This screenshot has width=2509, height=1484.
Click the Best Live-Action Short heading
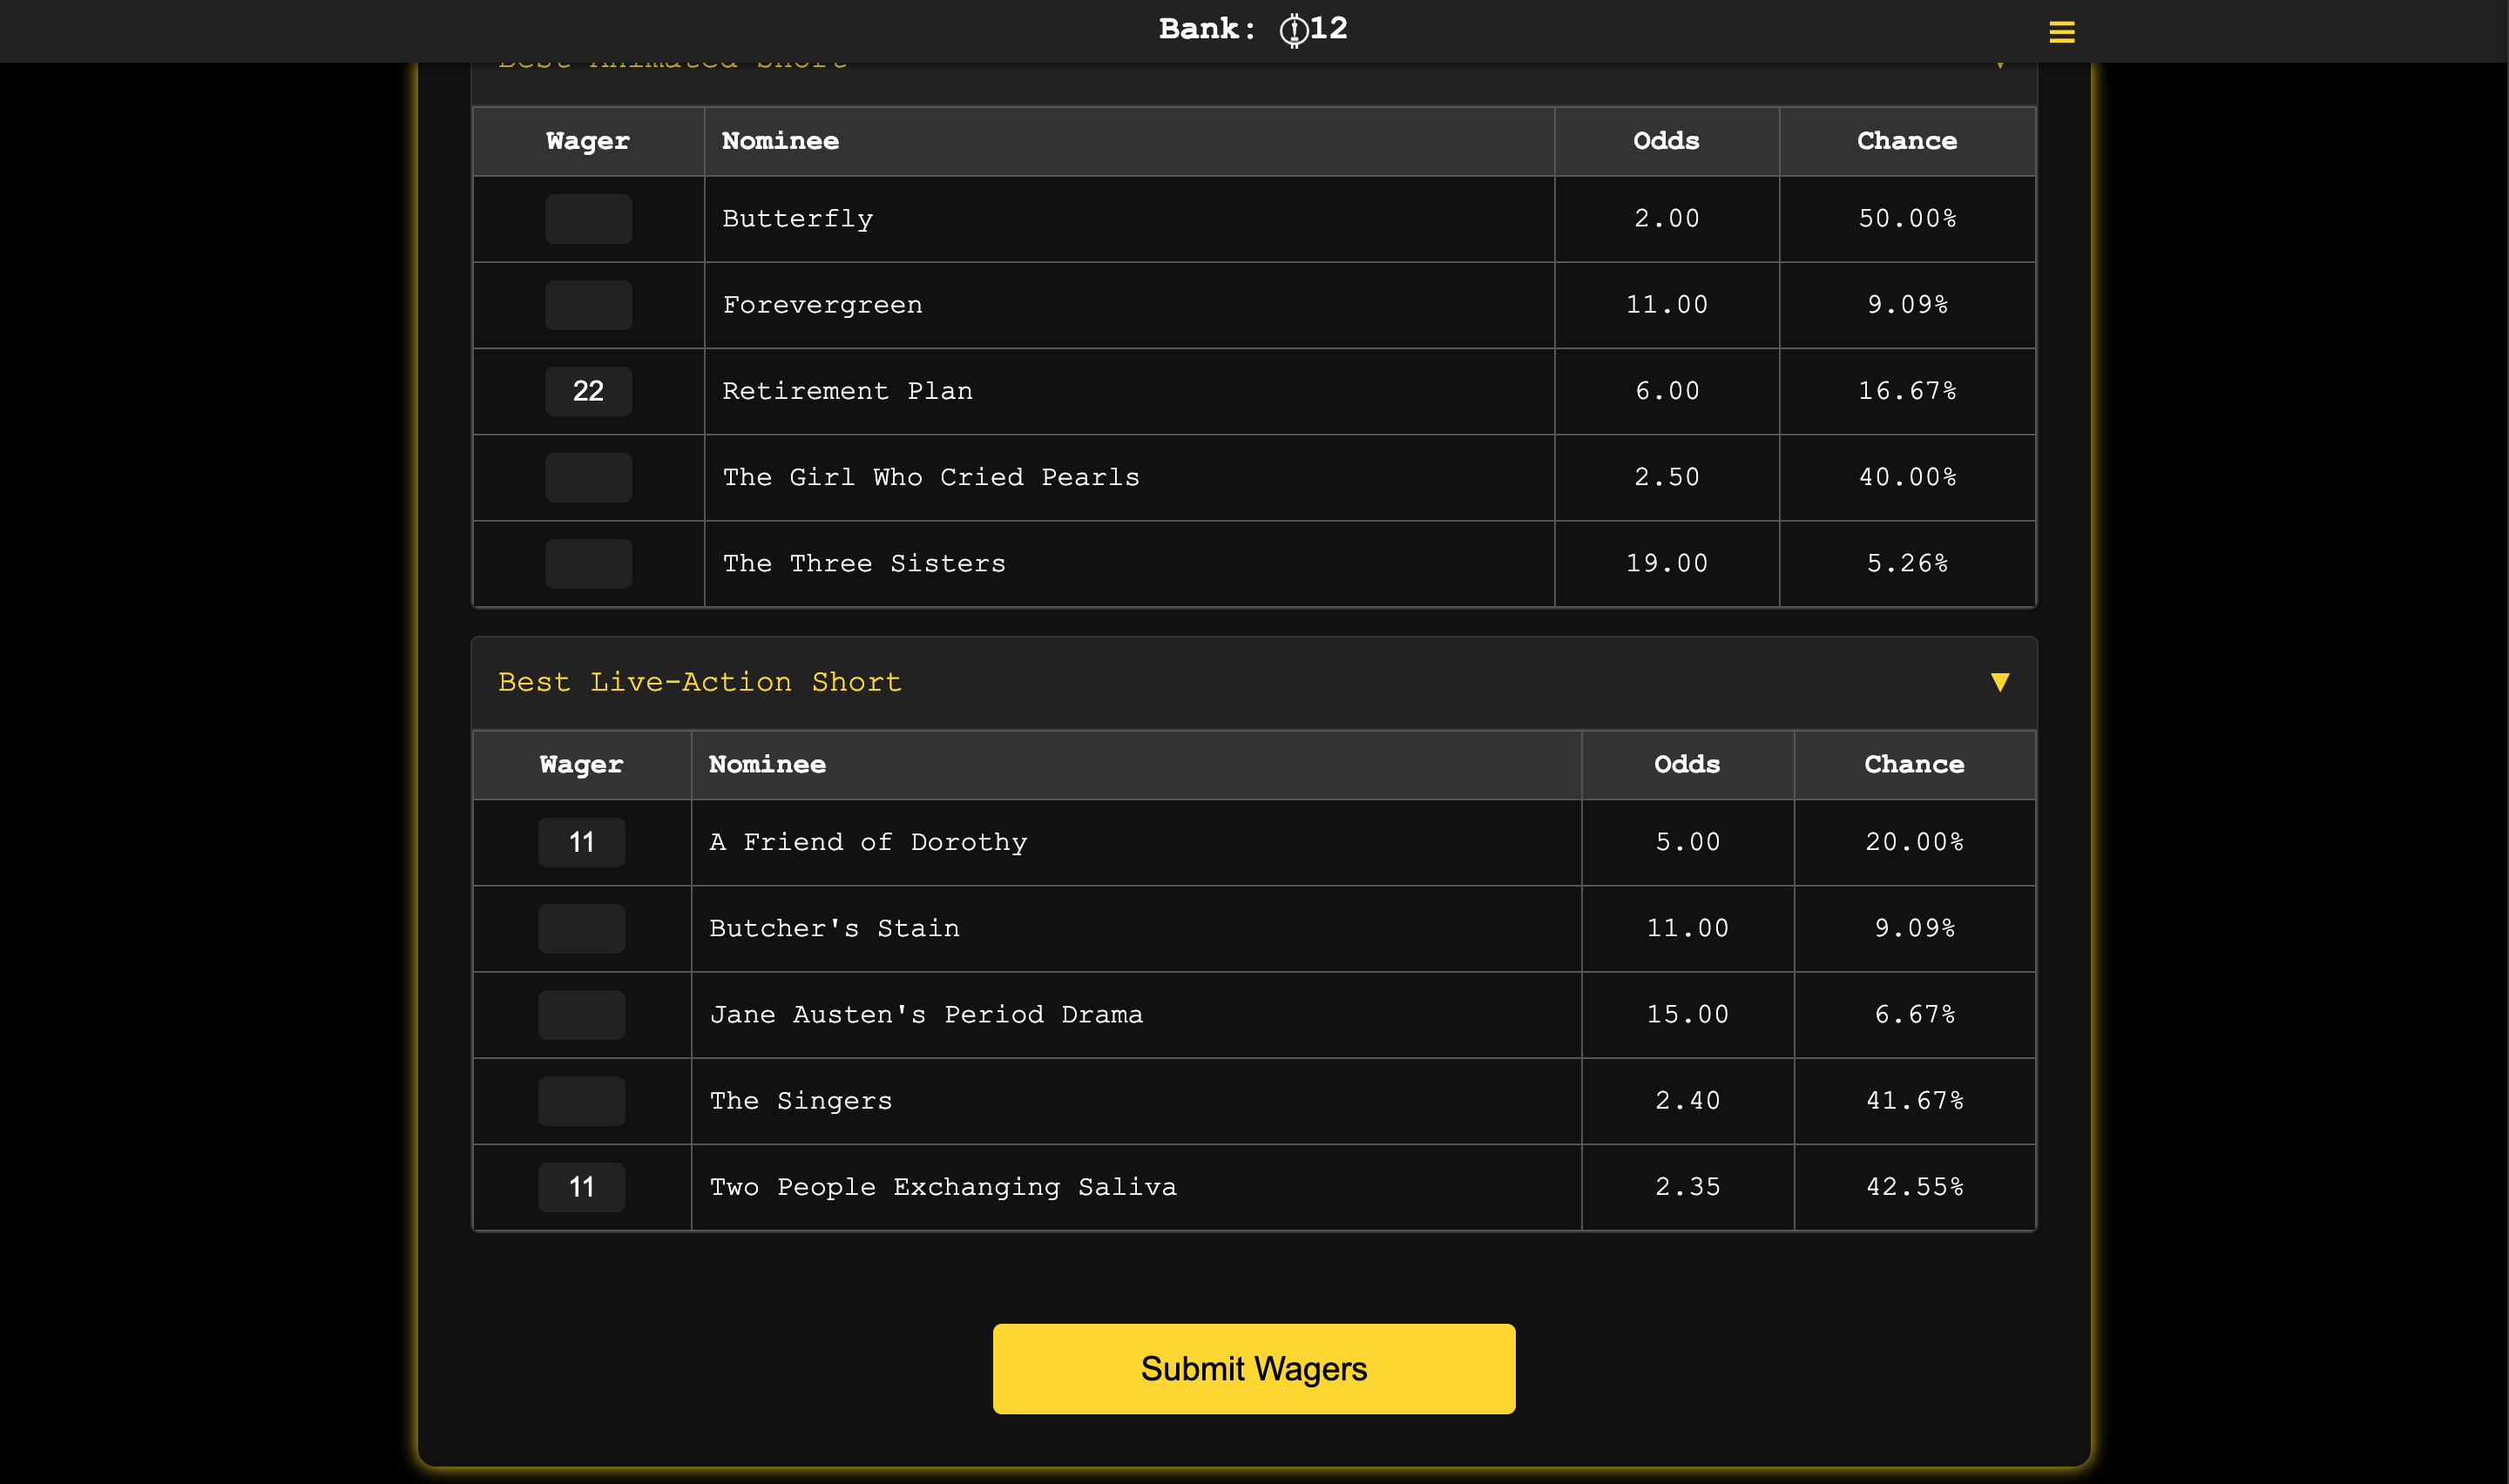[x=699, y=682]
